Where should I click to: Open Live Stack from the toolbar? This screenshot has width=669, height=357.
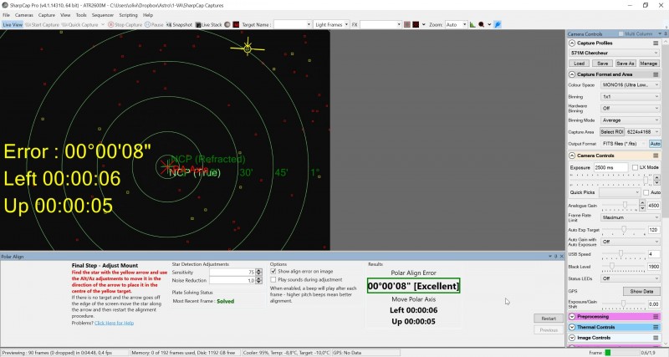(x=208, y=25)
